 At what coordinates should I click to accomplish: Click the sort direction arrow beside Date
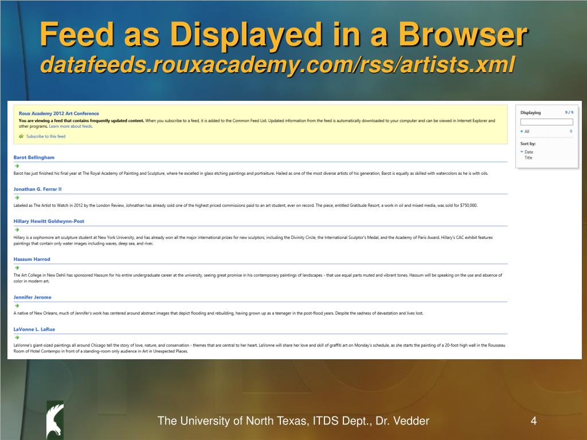tap(522, 151)
